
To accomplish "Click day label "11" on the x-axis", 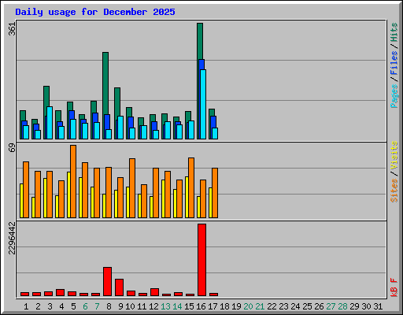I will pos(142,306).
